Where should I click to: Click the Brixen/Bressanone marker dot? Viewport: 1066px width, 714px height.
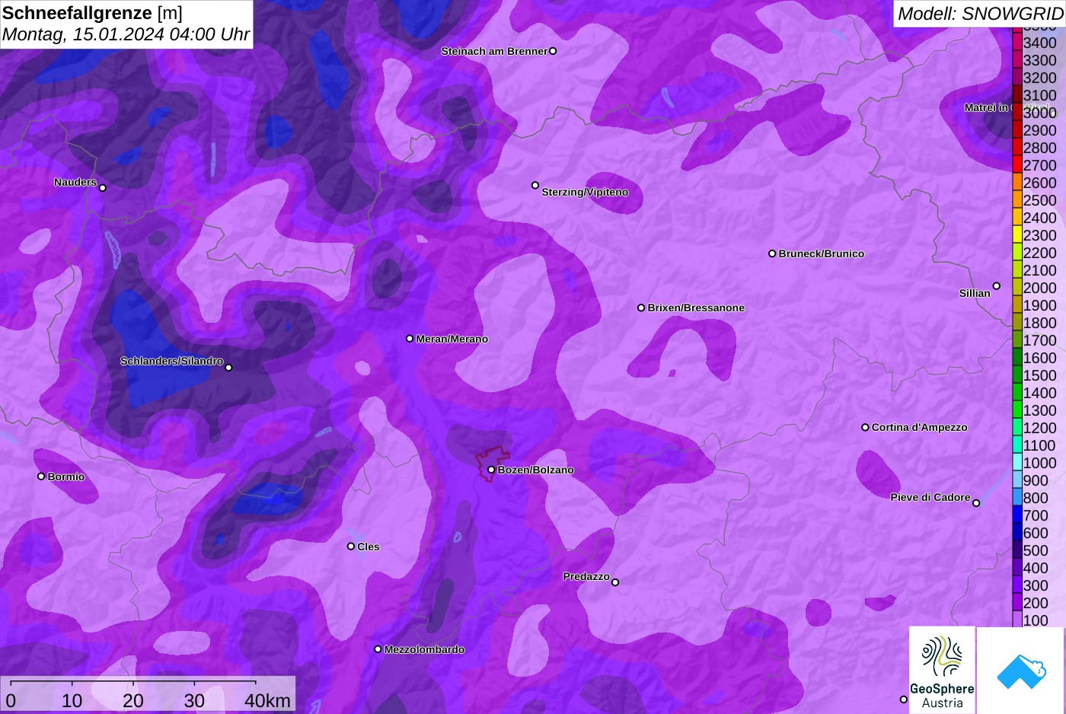point(641,308)
